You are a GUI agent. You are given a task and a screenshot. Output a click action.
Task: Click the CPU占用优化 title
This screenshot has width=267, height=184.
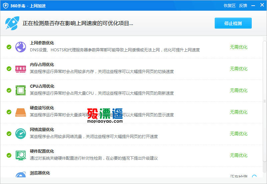click(42, 86)
